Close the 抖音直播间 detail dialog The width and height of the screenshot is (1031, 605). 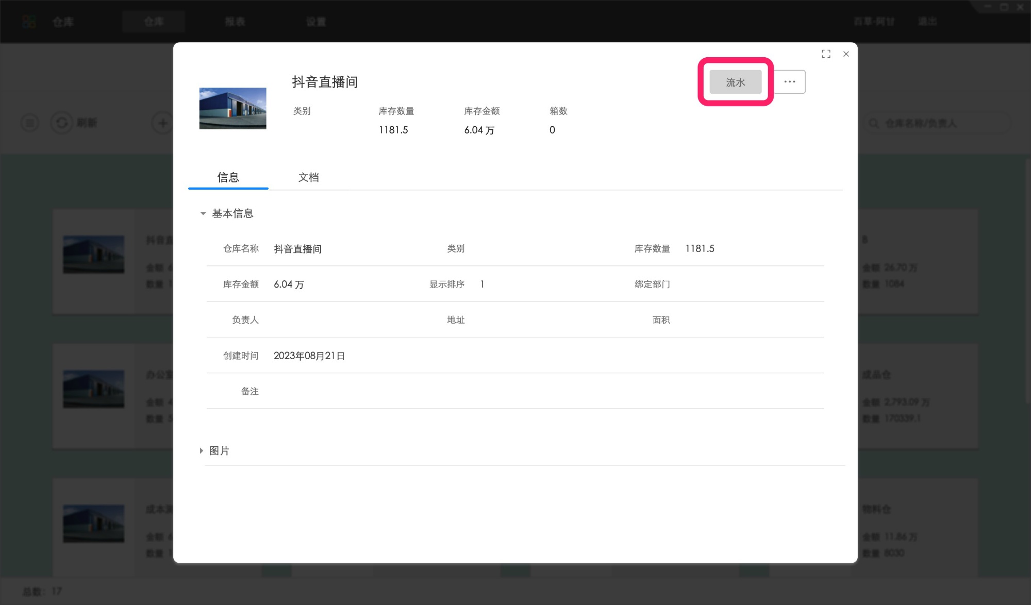(846, 54)
